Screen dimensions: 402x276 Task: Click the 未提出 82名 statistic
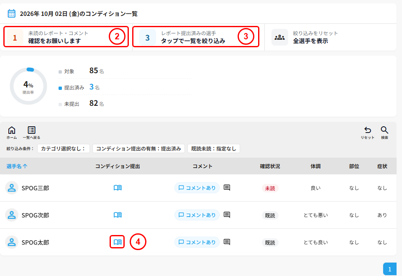pyautogui.click(x=81, y=104)
